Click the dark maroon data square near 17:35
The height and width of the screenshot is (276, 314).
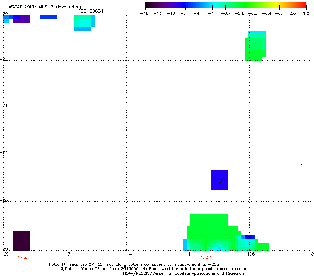[21, 240]
